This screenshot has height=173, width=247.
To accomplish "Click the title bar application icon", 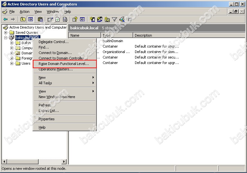I will coord(4,4).
